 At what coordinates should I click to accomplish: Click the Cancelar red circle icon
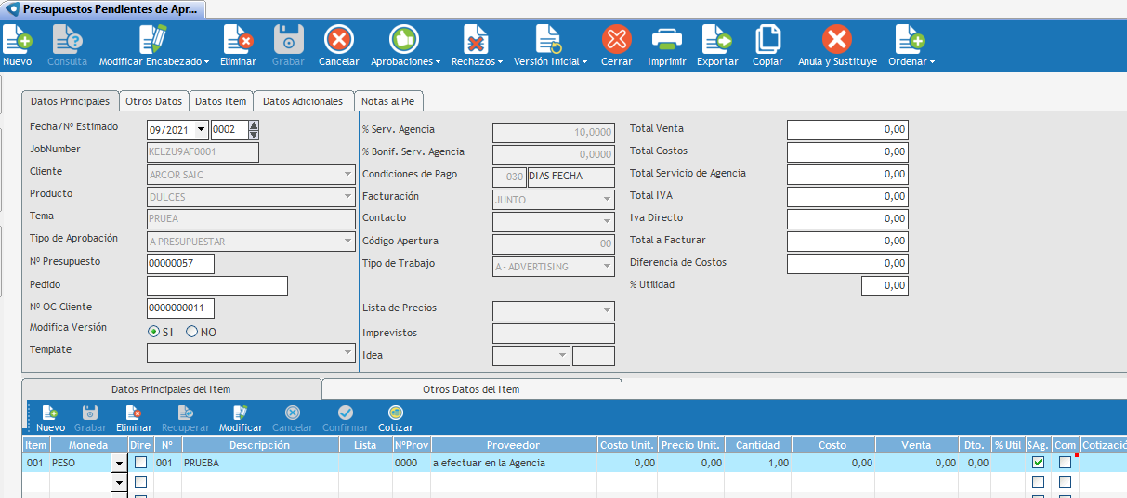tap(338, 39)
